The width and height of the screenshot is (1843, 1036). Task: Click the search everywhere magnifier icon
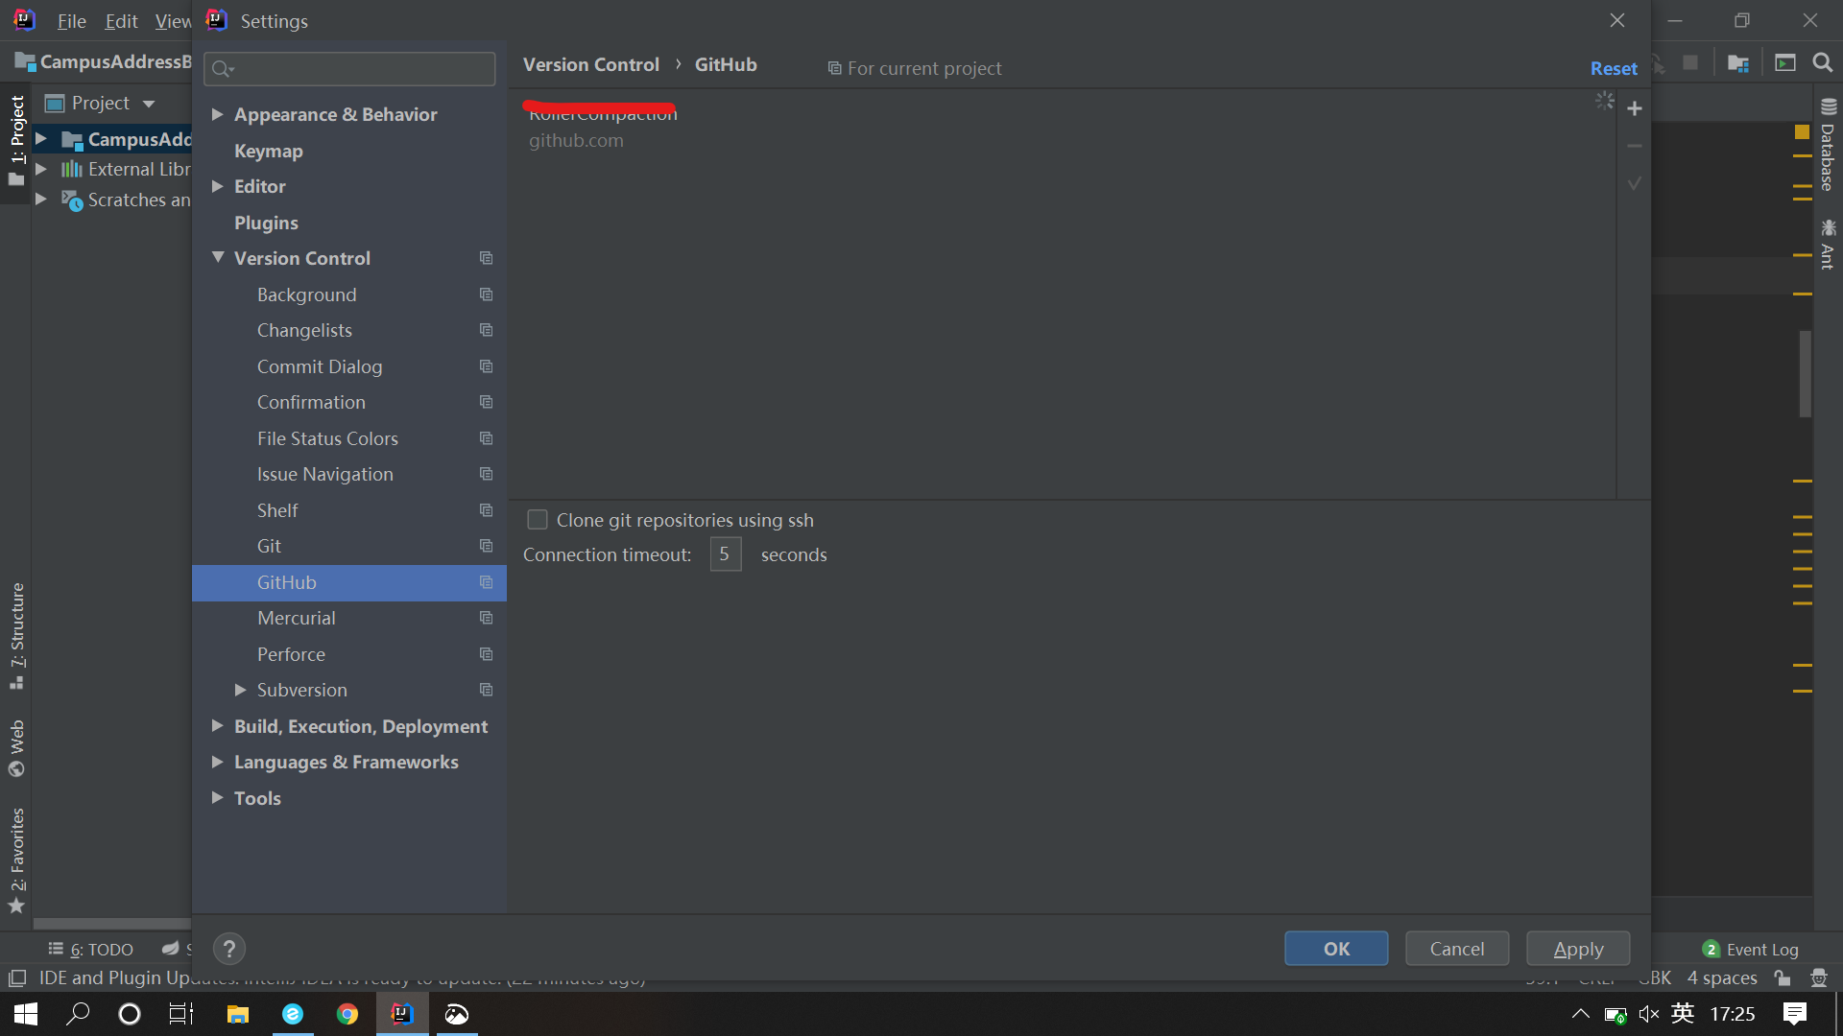[x=1823, y=61]
